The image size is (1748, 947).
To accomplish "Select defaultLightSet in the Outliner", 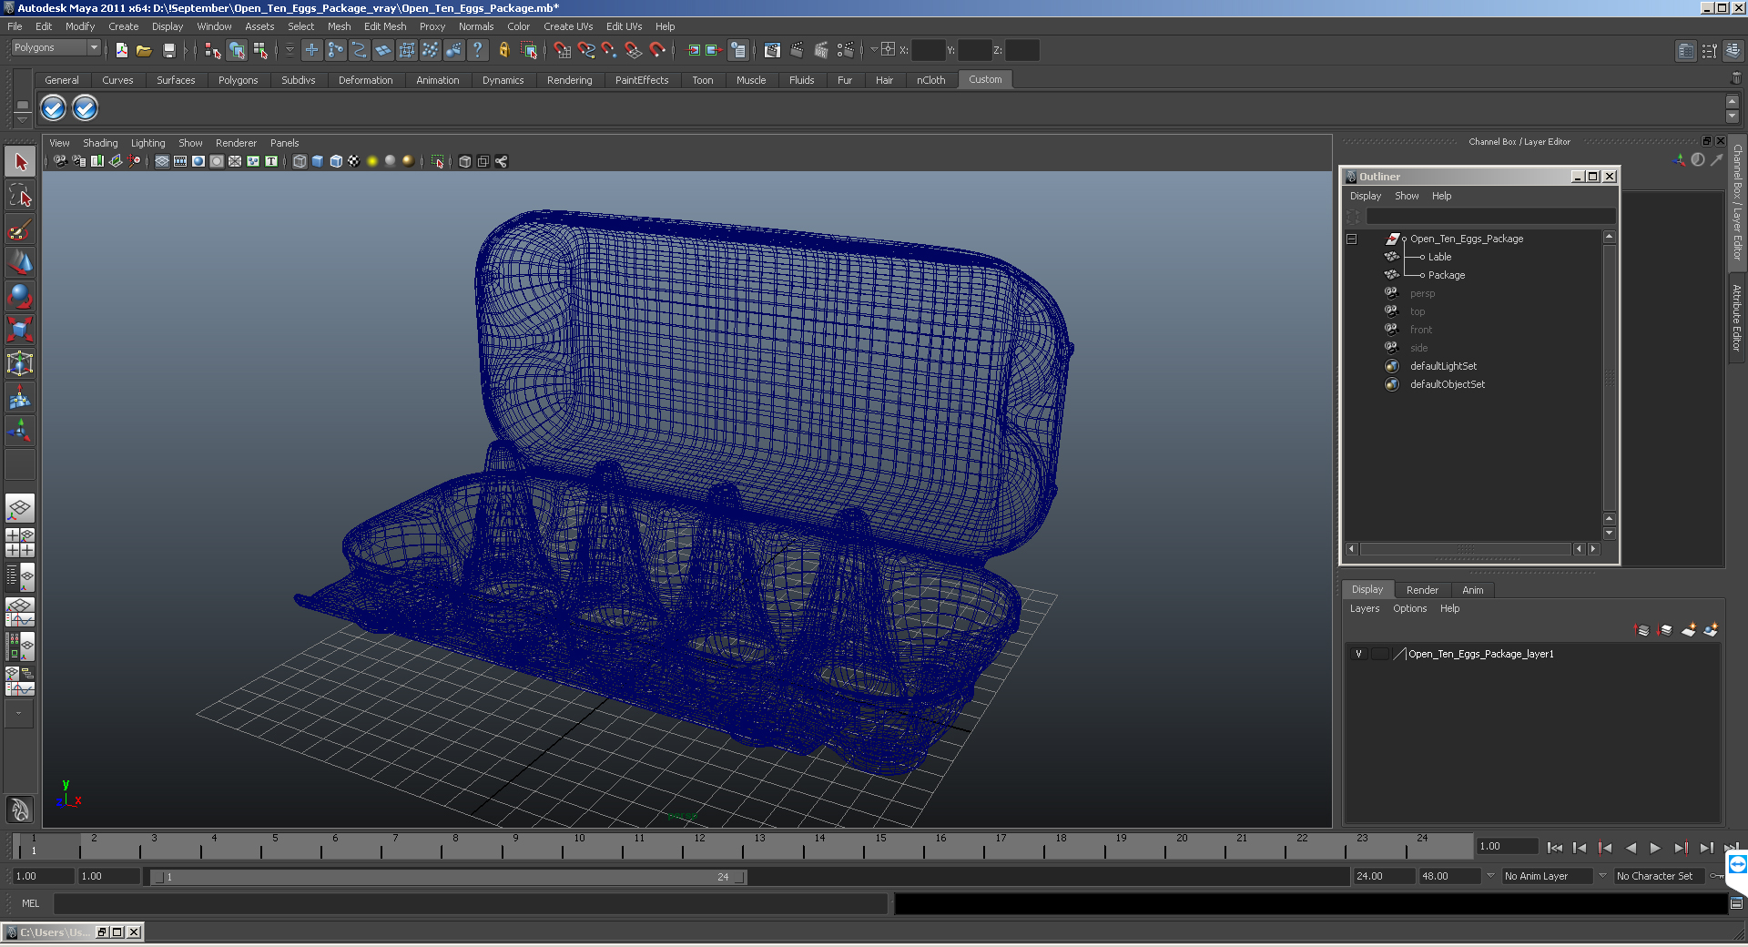I will coord(1443,366).
